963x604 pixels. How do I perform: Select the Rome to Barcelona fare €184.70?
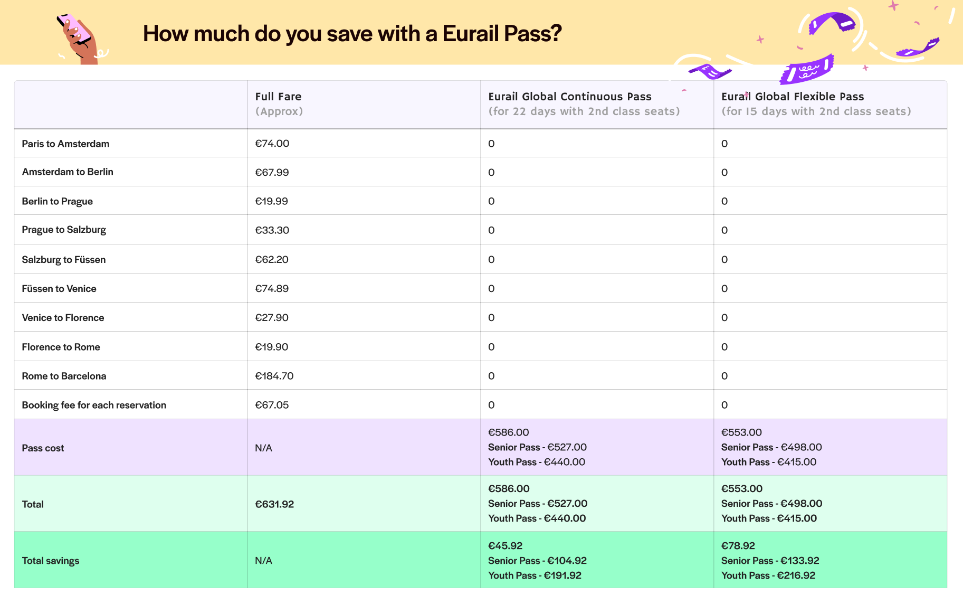tap(275, 375)
